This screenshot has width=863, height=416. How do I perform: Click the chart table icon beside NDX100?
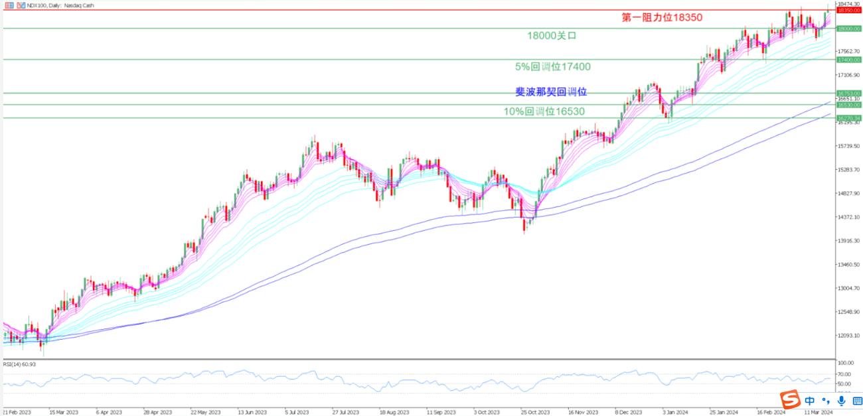[9, 5]
